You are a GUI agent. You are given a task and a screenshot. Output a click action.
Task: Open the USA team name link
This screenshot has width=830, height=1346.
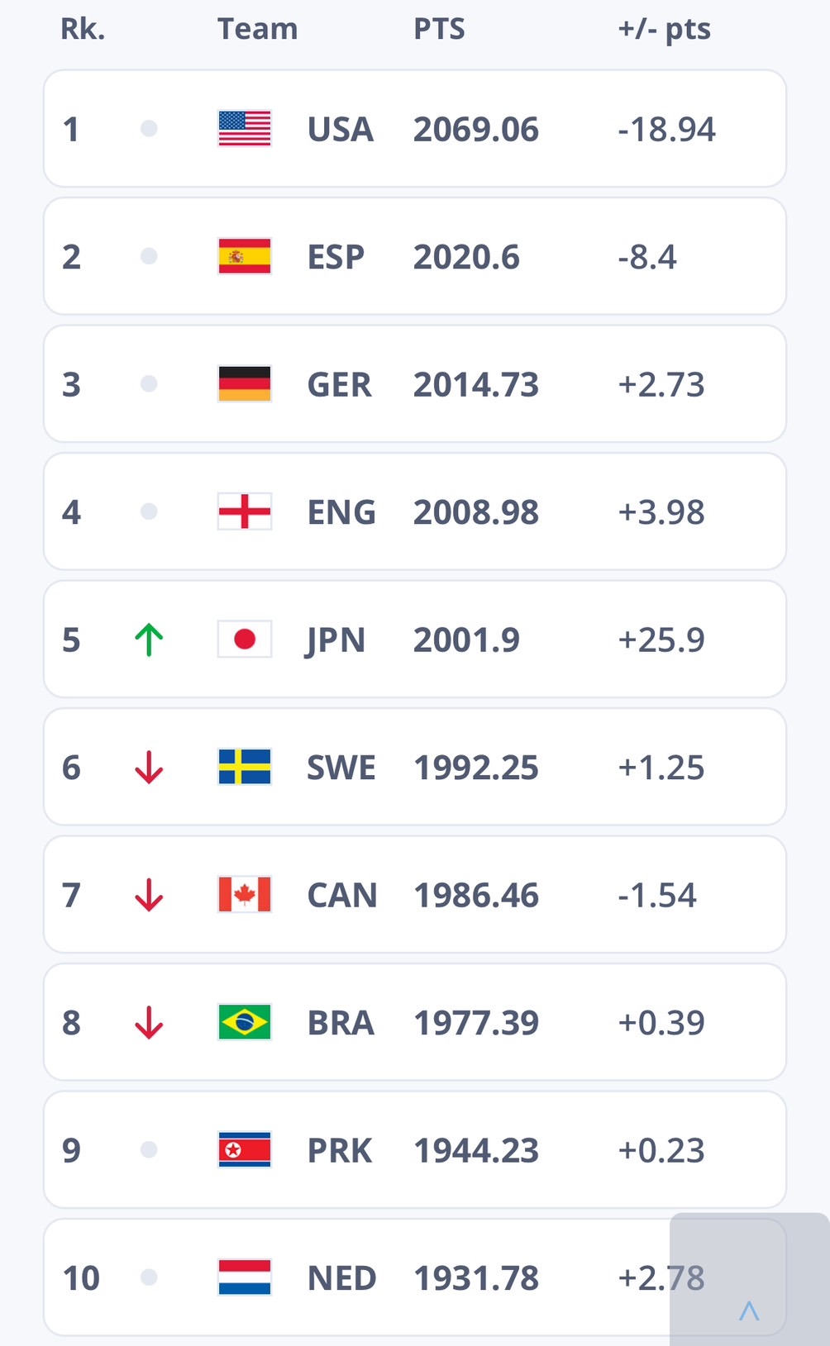tap(340, 130)
